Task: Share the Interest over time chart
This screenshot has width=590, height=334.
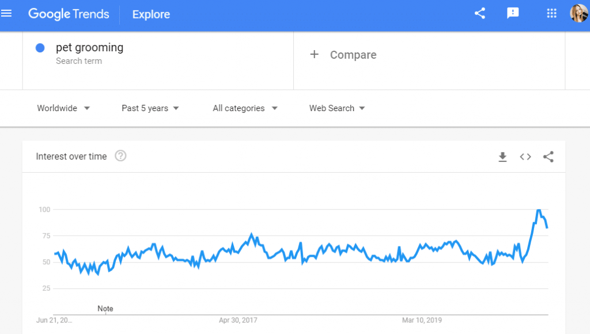Action: (549, 157)
